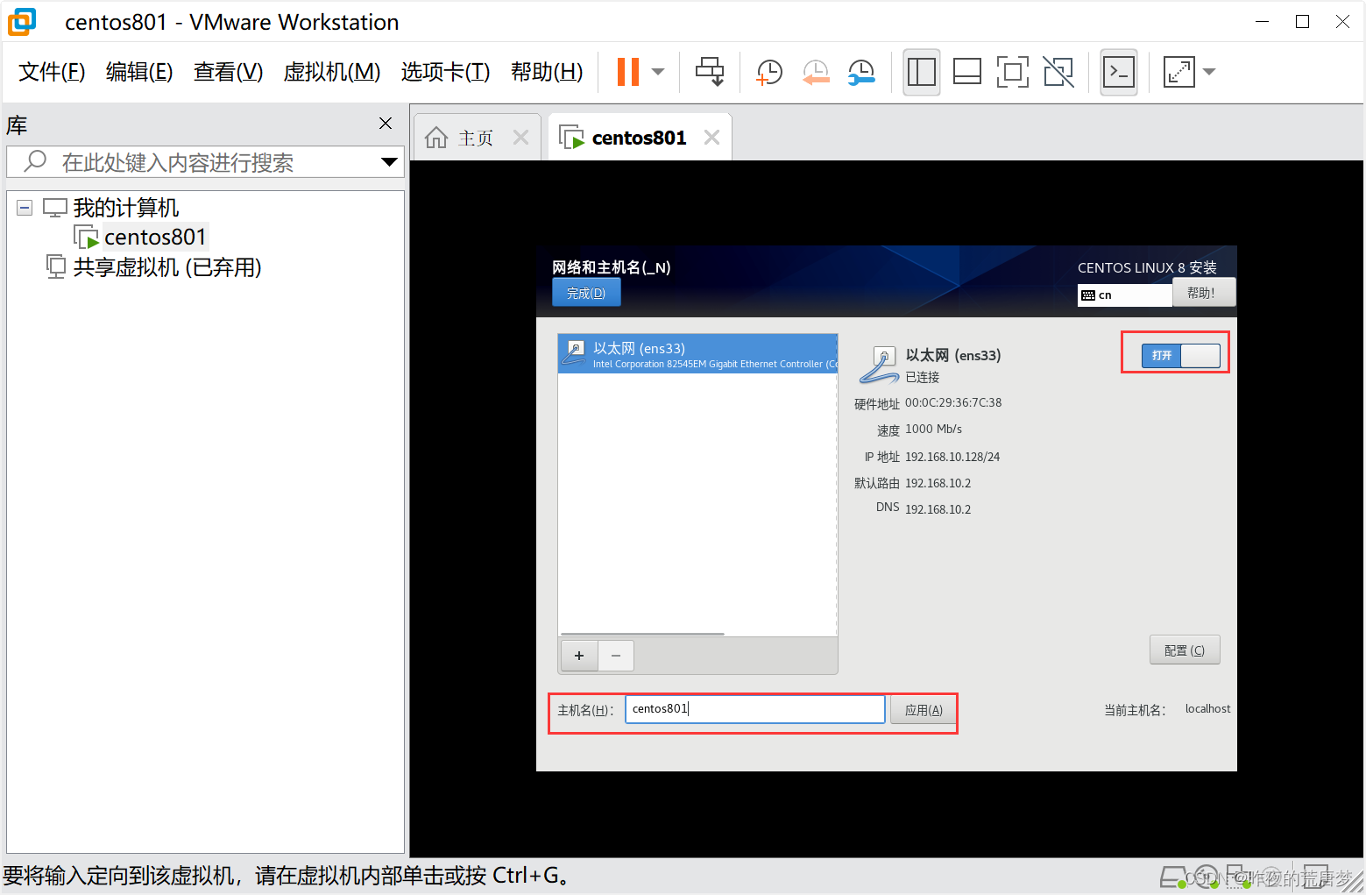Select 共享虚拟机 (已弃用) tree item
The width and height of the screenshot is (1366, 895).
coord(167,266)
